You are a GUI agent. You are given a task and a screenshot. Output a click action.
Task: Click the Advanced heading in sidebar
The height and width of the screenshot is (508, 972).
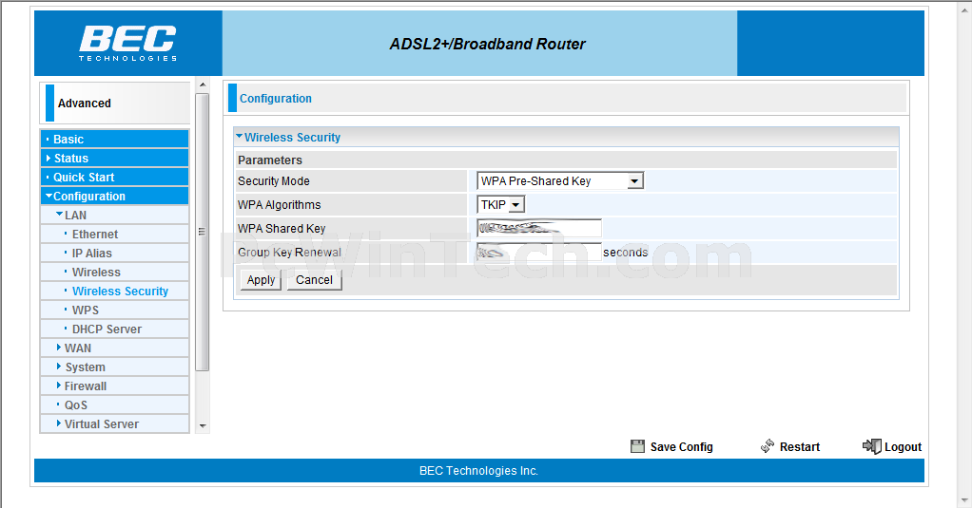pos(85,103)
